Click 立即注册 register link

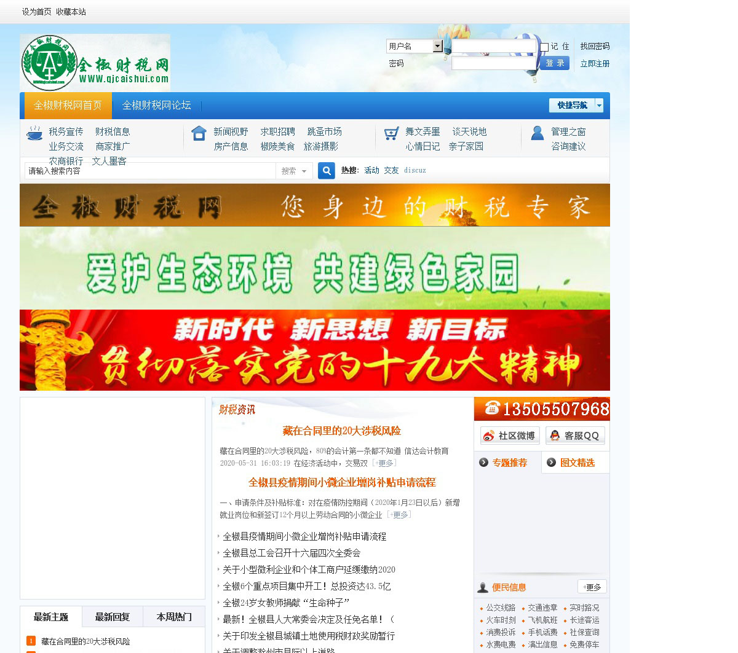tap(595, 63)
